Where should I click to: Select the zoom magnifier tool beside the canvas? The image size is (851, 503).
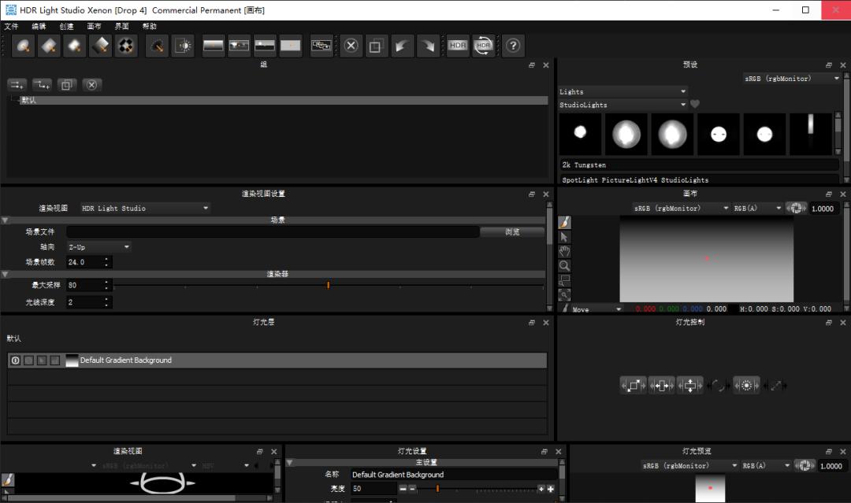(x=564, y=266)
